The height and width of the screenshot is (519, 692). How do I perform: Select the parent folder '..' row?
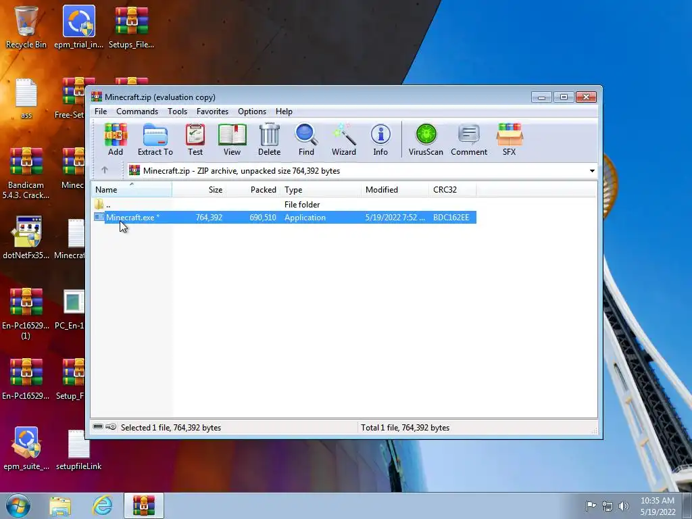285,204
